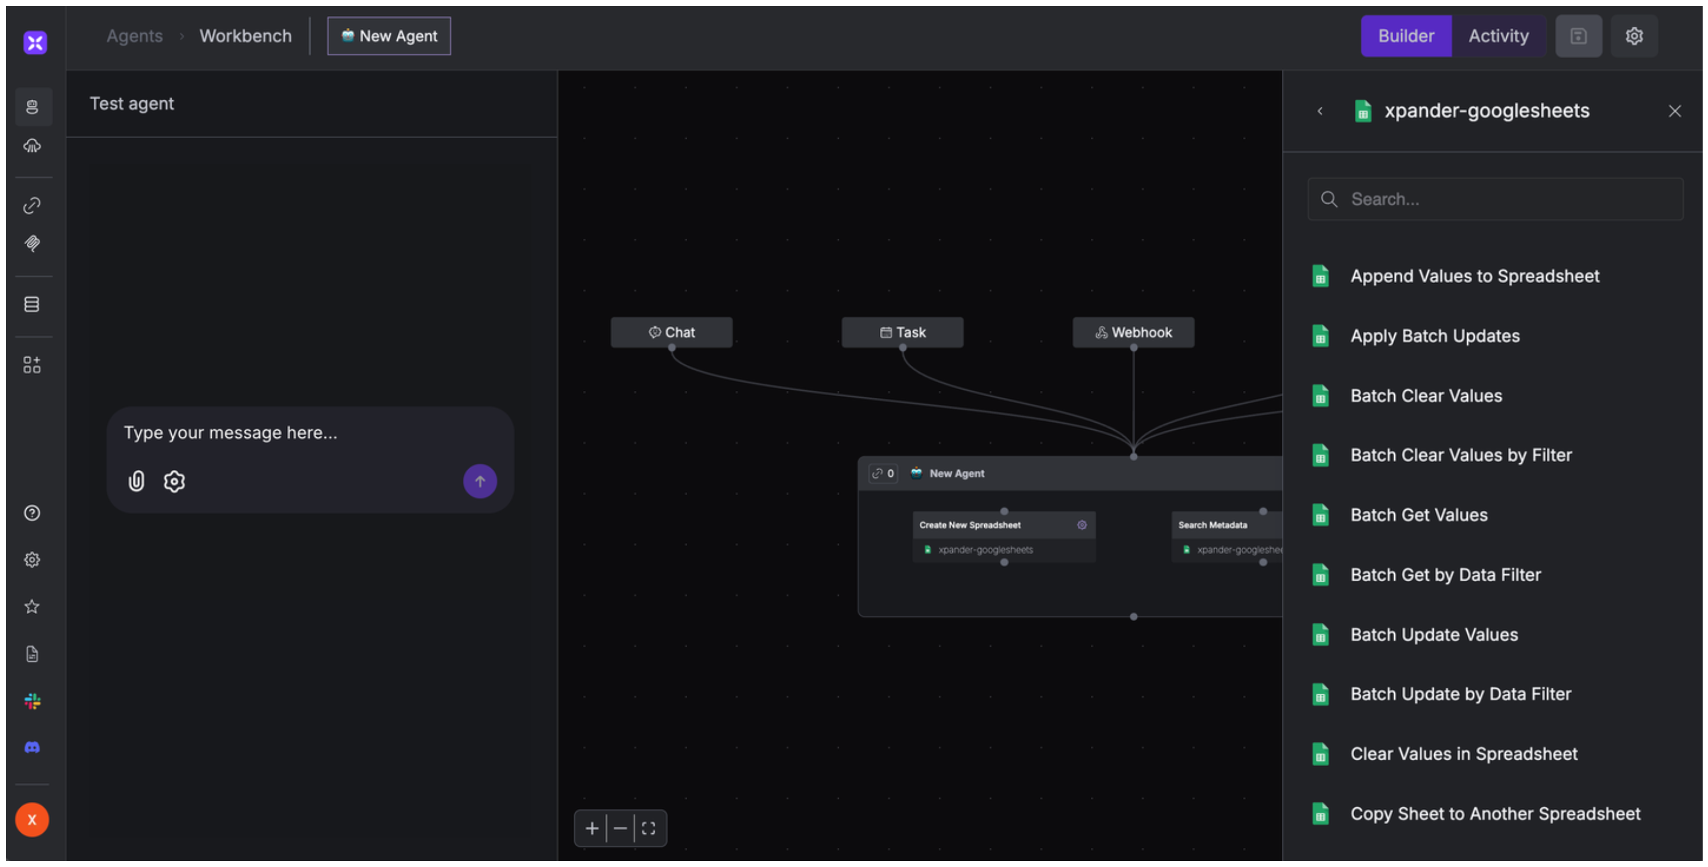Select Append Values to Spreadsheet operation

coord(1475,275)
